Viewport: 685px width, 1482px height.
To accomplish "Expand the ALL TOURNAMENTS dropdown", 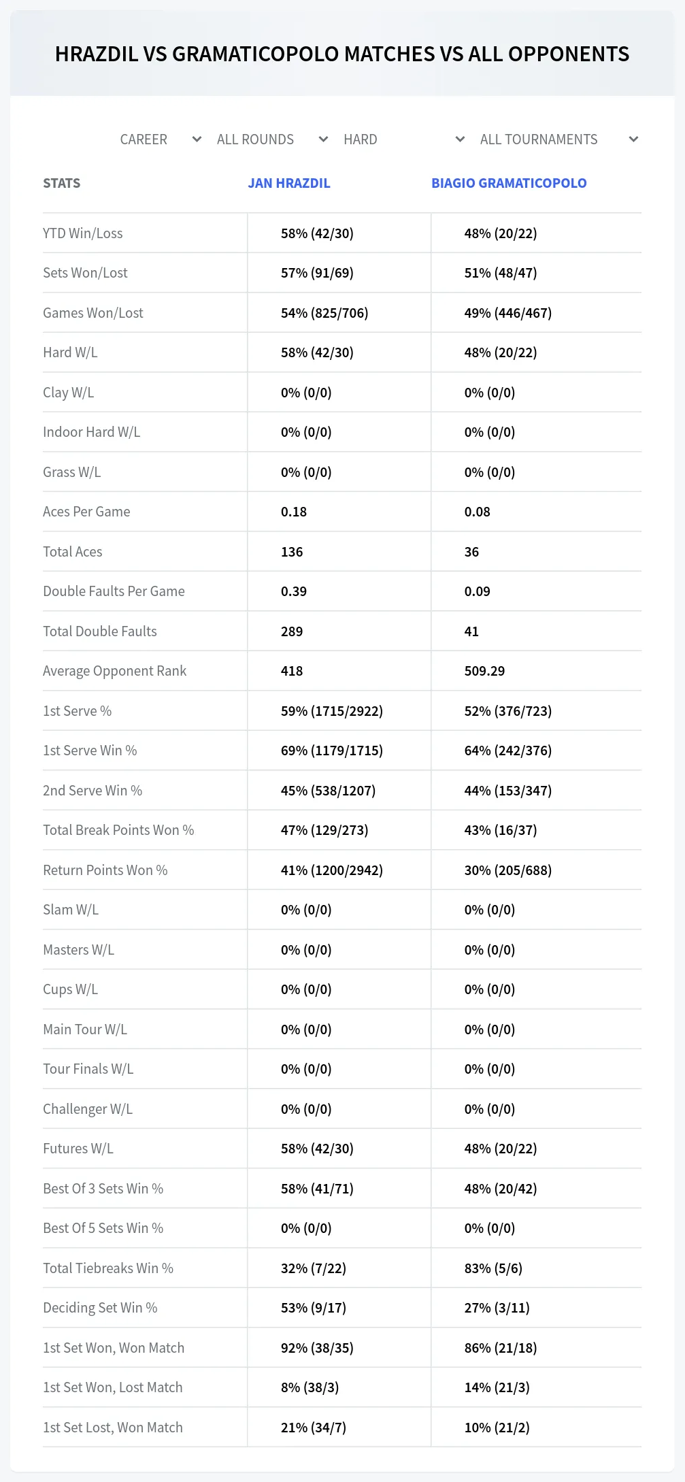I will 559,139.
